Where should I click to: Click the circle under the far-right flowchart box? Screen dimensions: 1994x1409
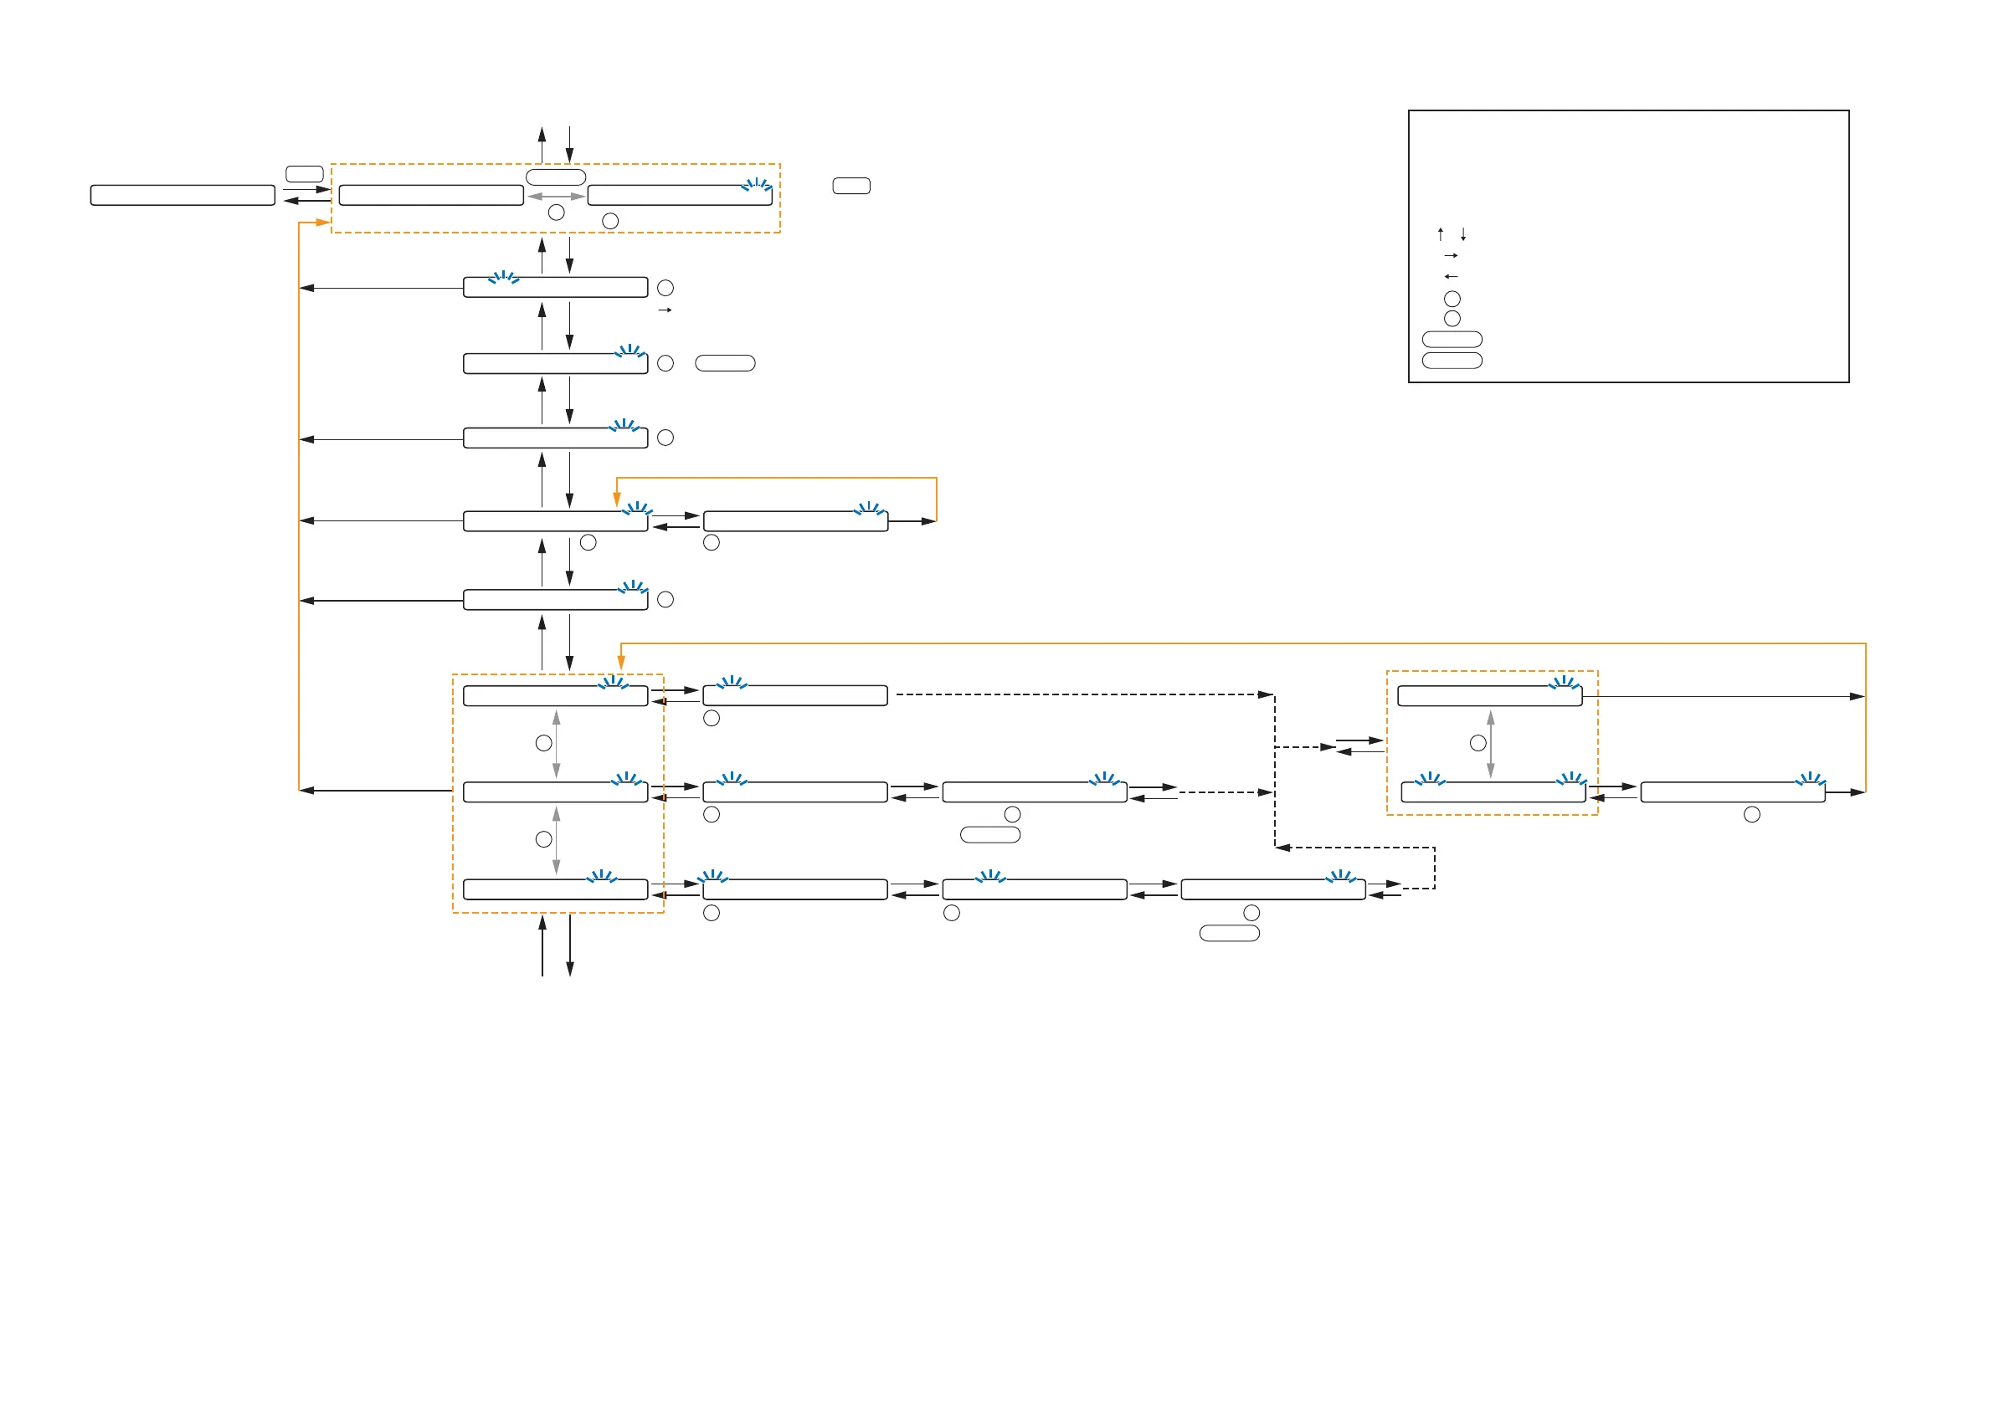pyautogui.click(x=1752, y=814)
